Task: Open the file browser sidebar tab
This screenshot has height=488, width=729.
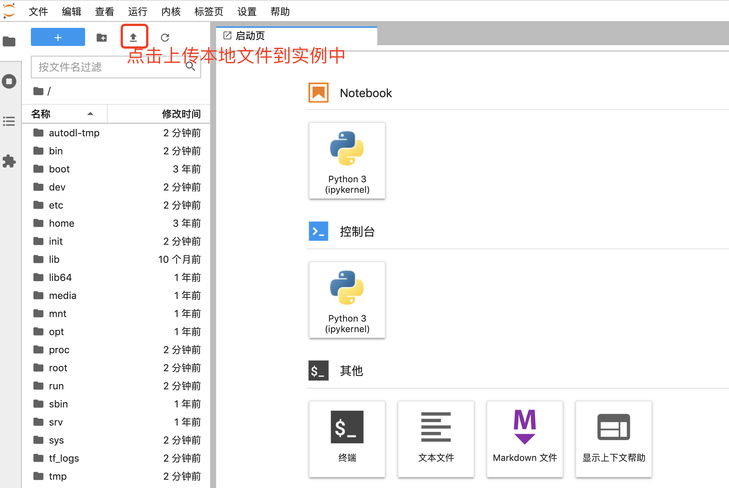Action: pyautogui.click(x=9, y=41)
